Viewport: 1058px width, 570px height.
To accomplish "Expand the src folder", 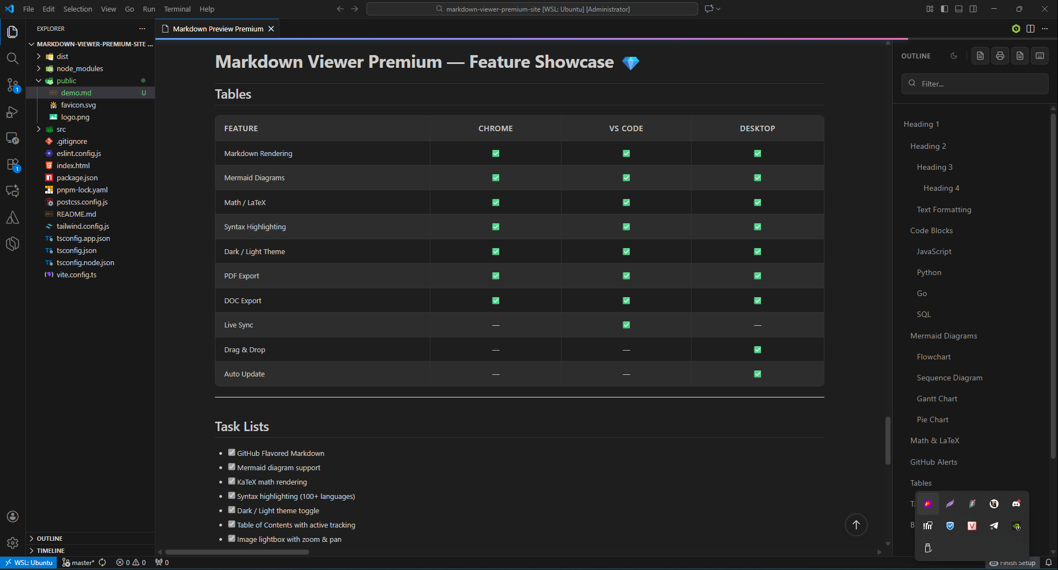I will point(39,129).
